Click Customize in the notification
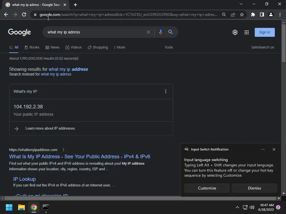Screen dimensions: 286x214 tap(207, 188)
